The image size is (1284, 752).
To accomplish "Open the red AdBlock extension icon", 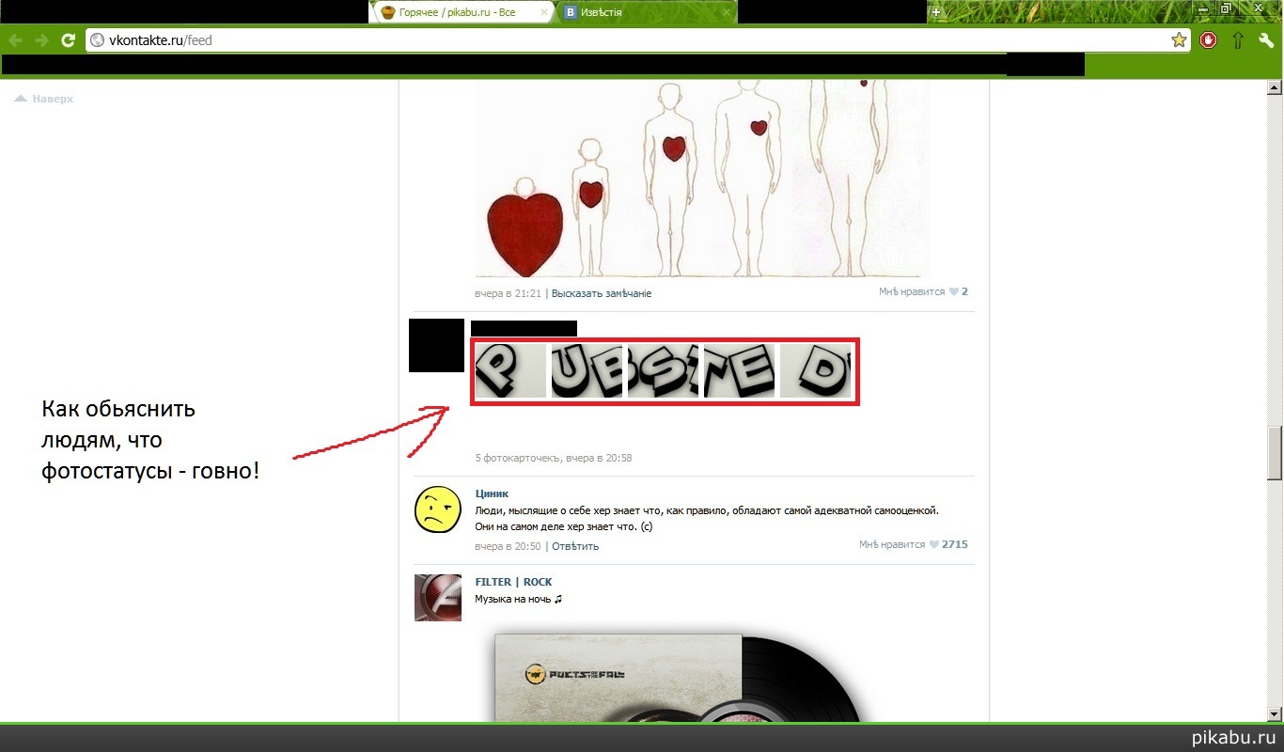I will pyautogui.click(x=1209, y=40).
